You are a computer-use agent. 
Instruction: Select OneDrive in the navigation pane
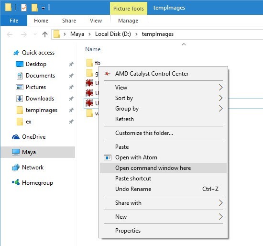pos(34,137)
